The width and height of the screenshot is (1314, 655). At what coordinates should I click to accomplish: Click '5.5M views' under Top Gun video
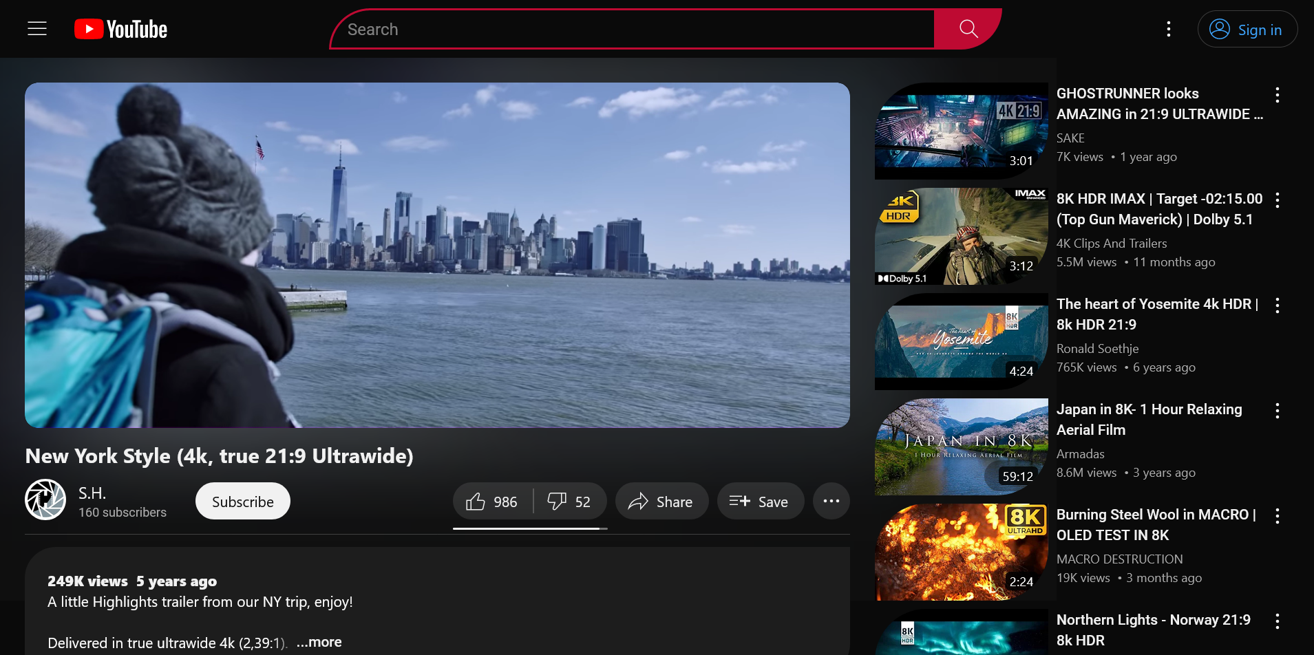point(1086,262)
